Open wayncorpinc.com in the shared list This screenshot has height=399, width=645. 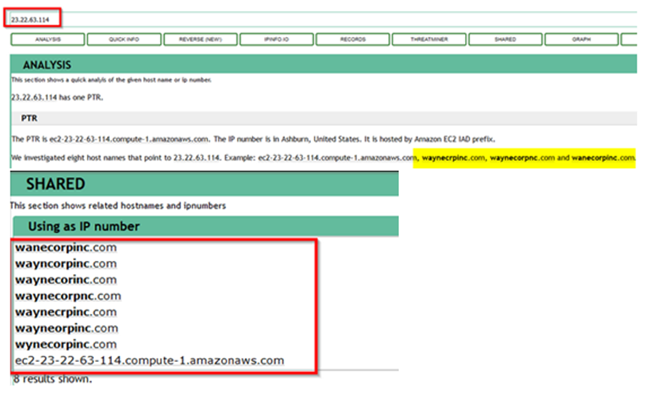[x=66, y=264]
